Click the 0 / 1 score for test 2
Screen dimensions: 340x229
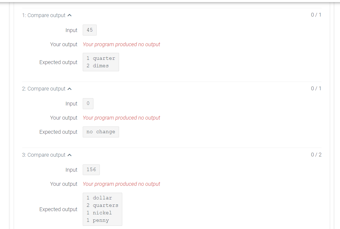point(316,88)
